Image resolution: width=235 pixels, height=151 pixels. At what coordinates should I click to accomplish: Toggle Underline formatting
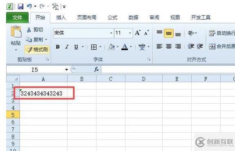[x=76, y=47]
